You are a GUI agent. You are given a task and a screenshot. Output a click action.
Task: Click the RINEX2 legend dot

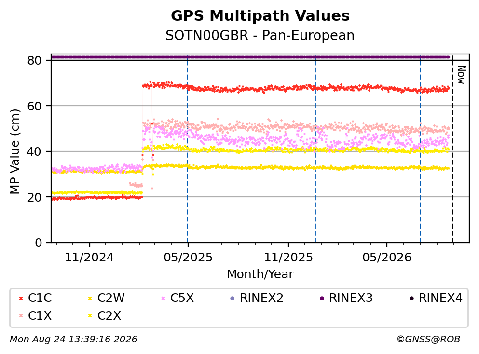(232, 298)
